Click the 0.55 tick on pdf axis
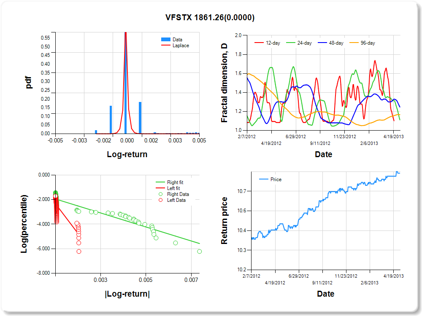Image resolution: width=422 pixels, height=316 pixels. tap(46, 38)
